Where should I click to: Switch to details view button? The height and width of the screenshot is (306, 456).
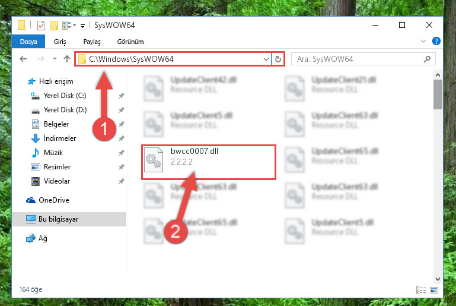coord(421,291)
